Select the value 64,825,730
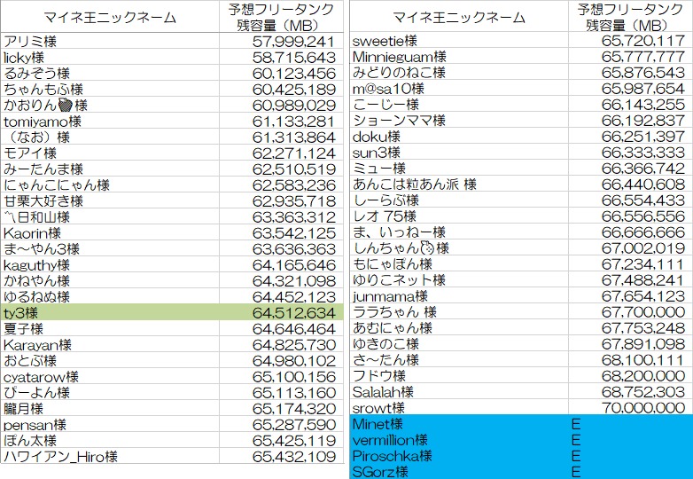Viewport: 693px width, 479px height. pos(294,345)
